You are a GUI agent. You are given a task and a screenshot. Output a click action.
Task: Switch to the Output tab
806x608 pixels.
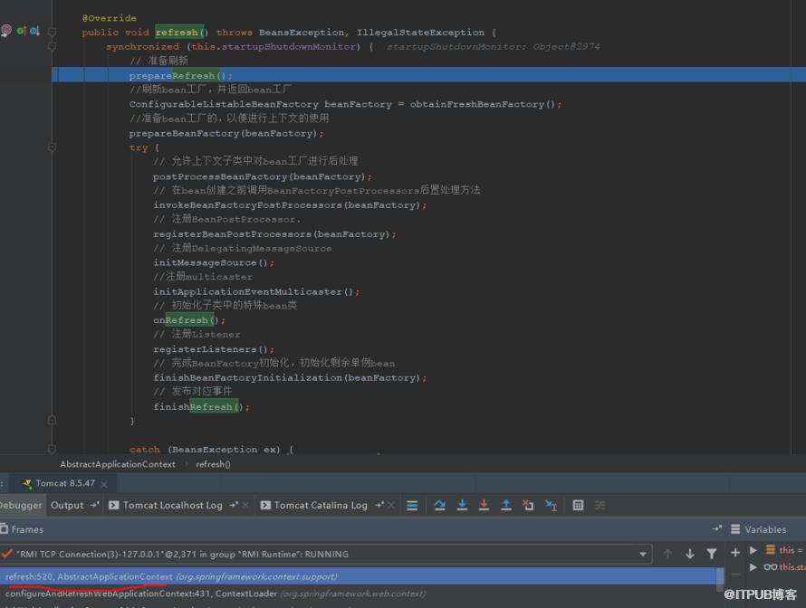(67, 505)
